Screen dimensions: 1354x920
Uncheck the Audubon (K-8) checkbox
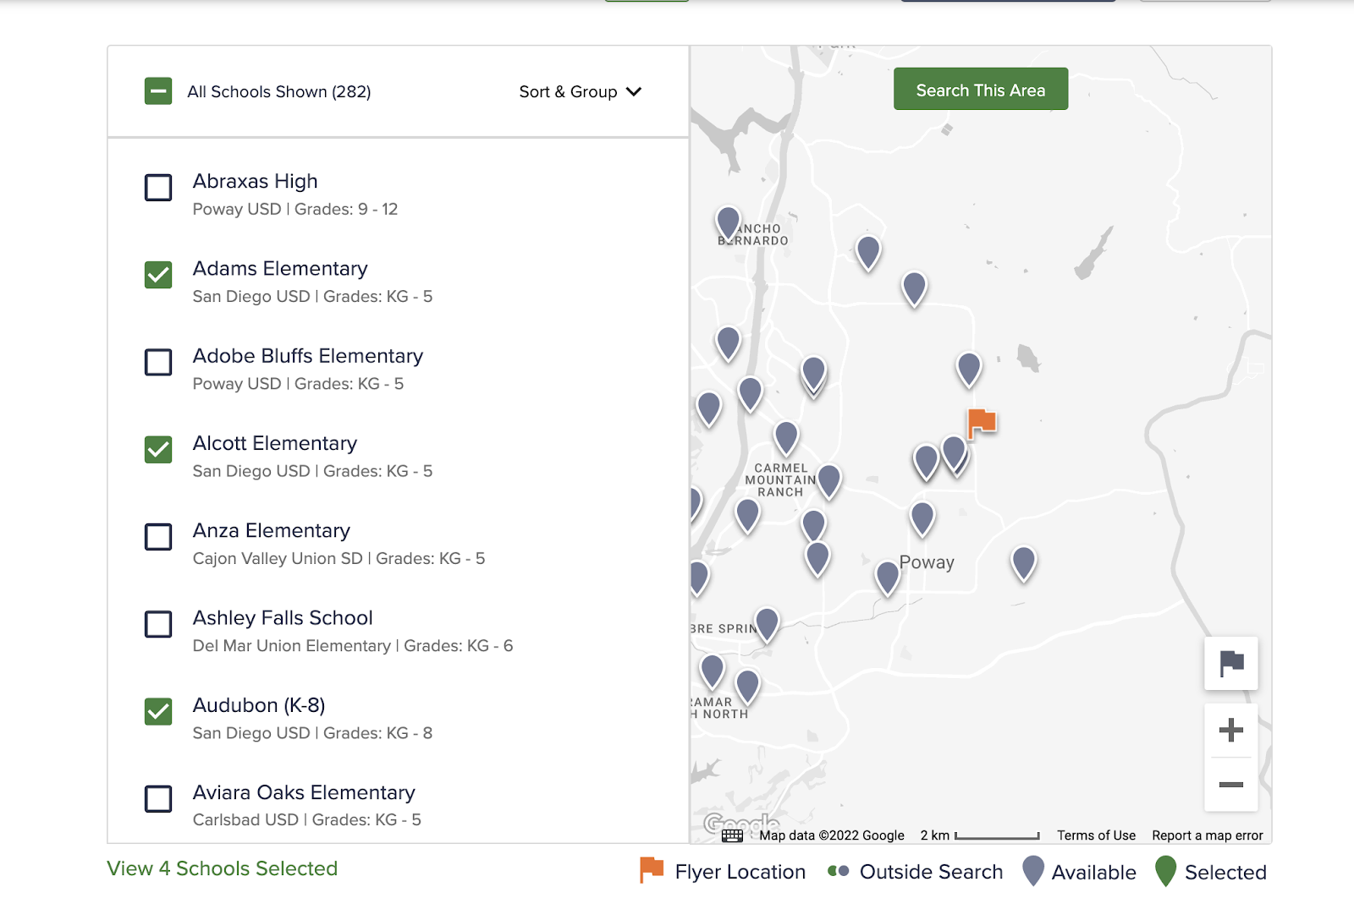(158, 711)
